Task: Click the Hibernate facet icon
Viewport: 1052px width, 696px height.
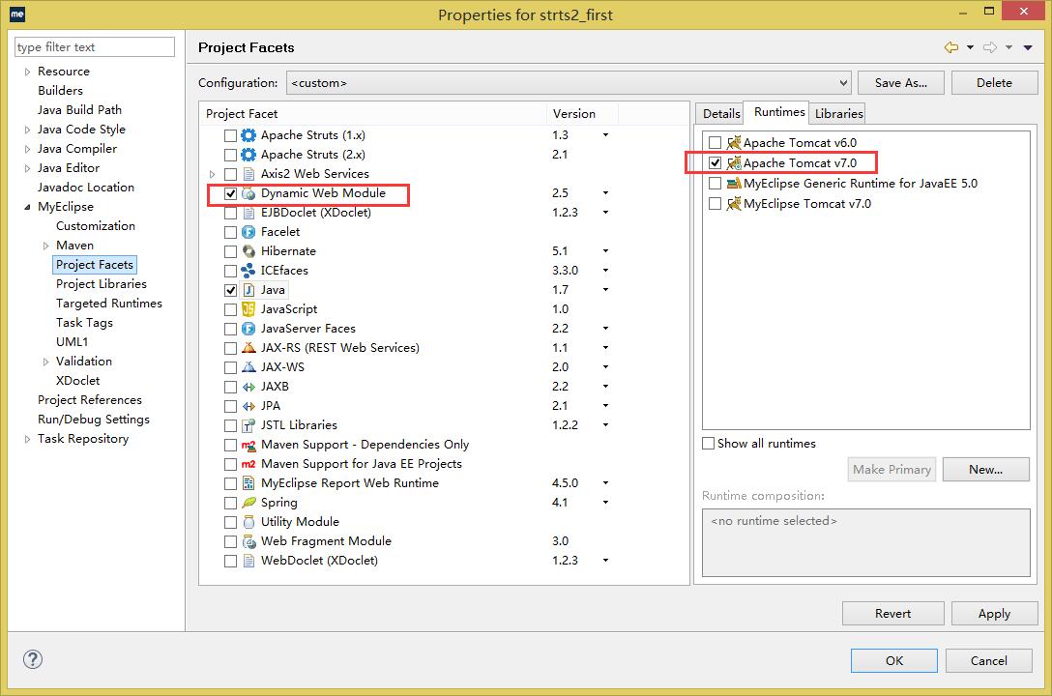Action: 248,251
